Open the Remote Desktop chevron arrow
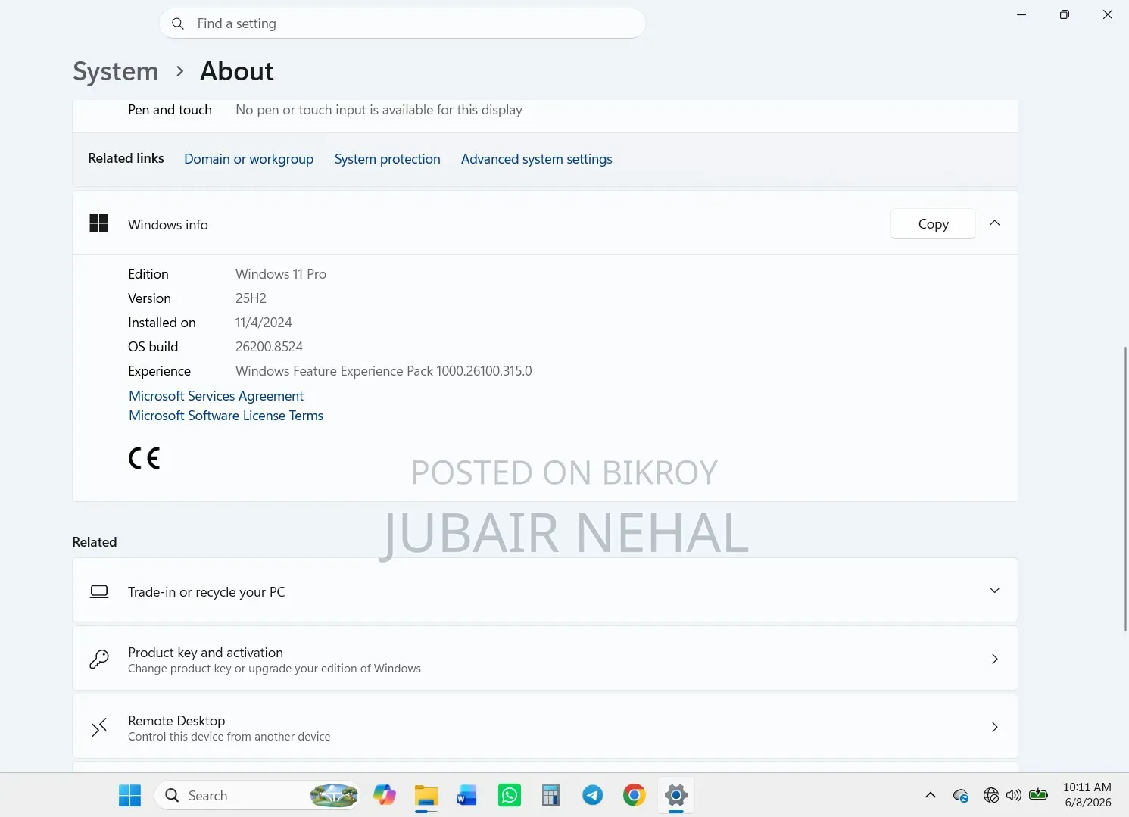Viewport: 1129px width, 817px height. [x=995, y=727]
